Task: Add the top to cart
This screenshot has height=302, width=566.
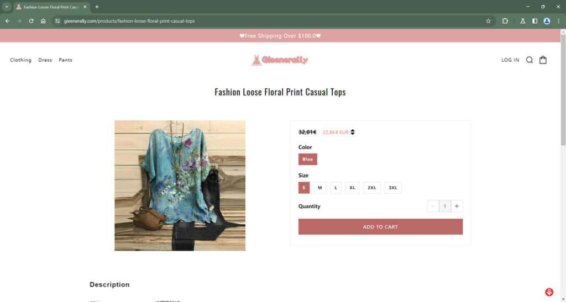Action: [380, 227]
